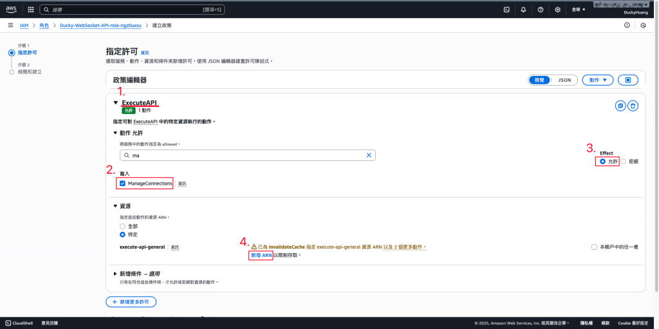Collapse the 動作 允許 section

point(116,133)
